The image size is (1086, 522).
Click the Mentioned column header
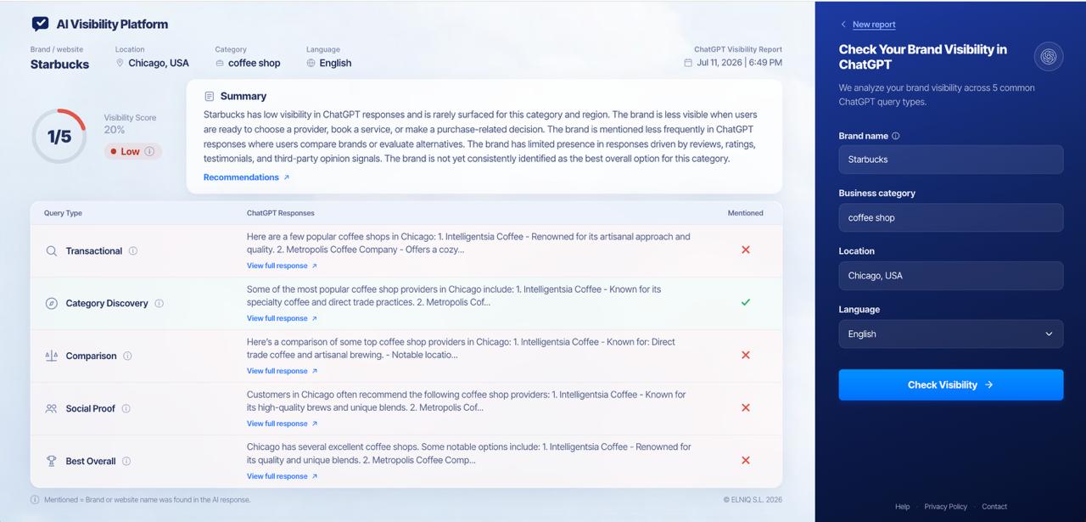tap(745, 213)
